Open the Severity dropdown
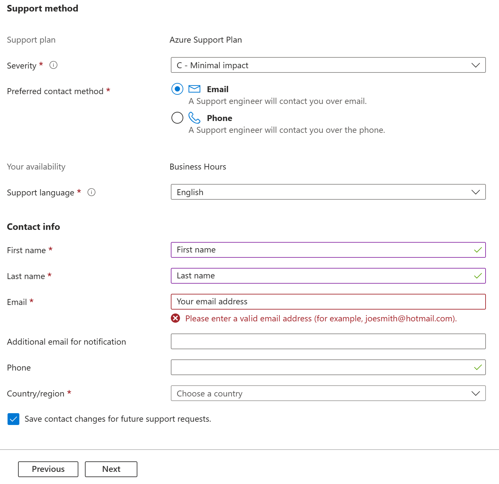 pyautogui.click(x=328, y=65)
